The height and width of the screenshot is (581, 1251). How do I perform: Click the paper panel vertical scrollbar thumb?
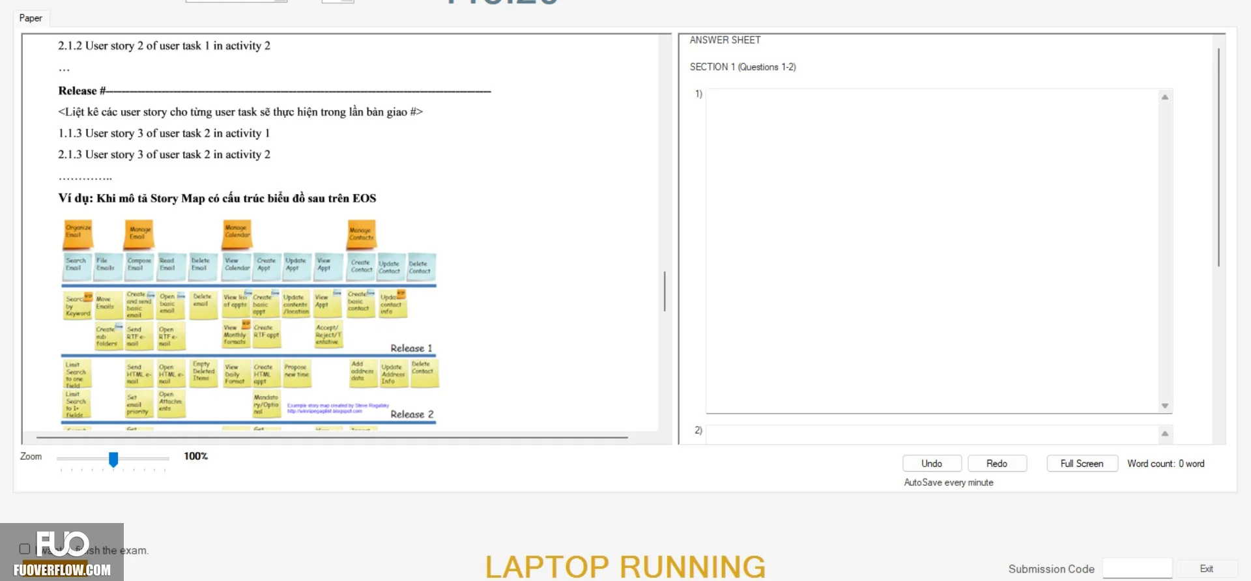click(665, 291)
